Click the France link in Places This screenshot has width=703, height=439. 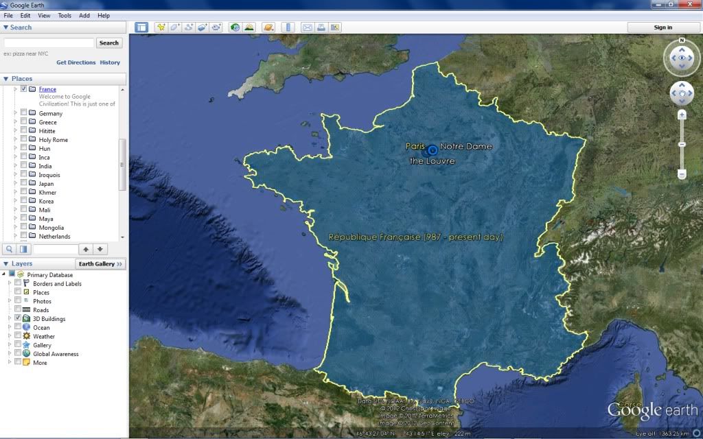(x=47, y=89)
